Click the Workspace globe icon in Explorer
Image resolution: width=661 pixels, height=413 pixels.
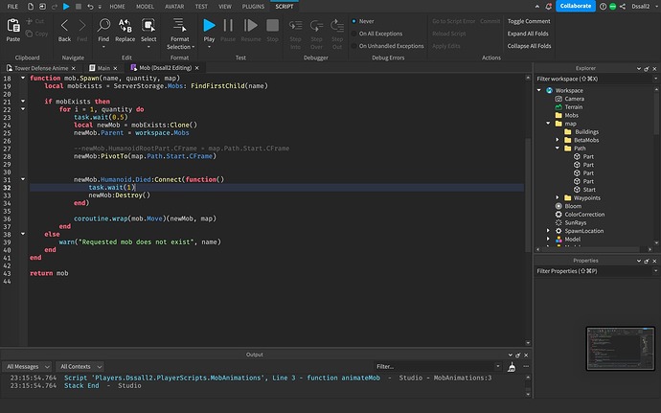tap(549, 90)
